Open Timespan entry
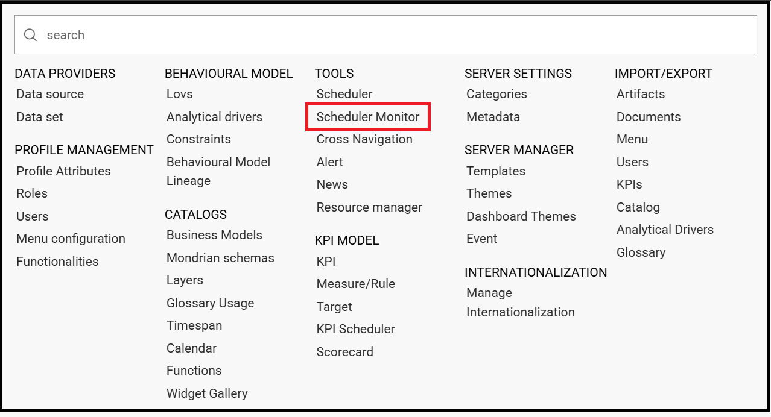This screenshot has height=417, width=771. click(x=194, y=325)
